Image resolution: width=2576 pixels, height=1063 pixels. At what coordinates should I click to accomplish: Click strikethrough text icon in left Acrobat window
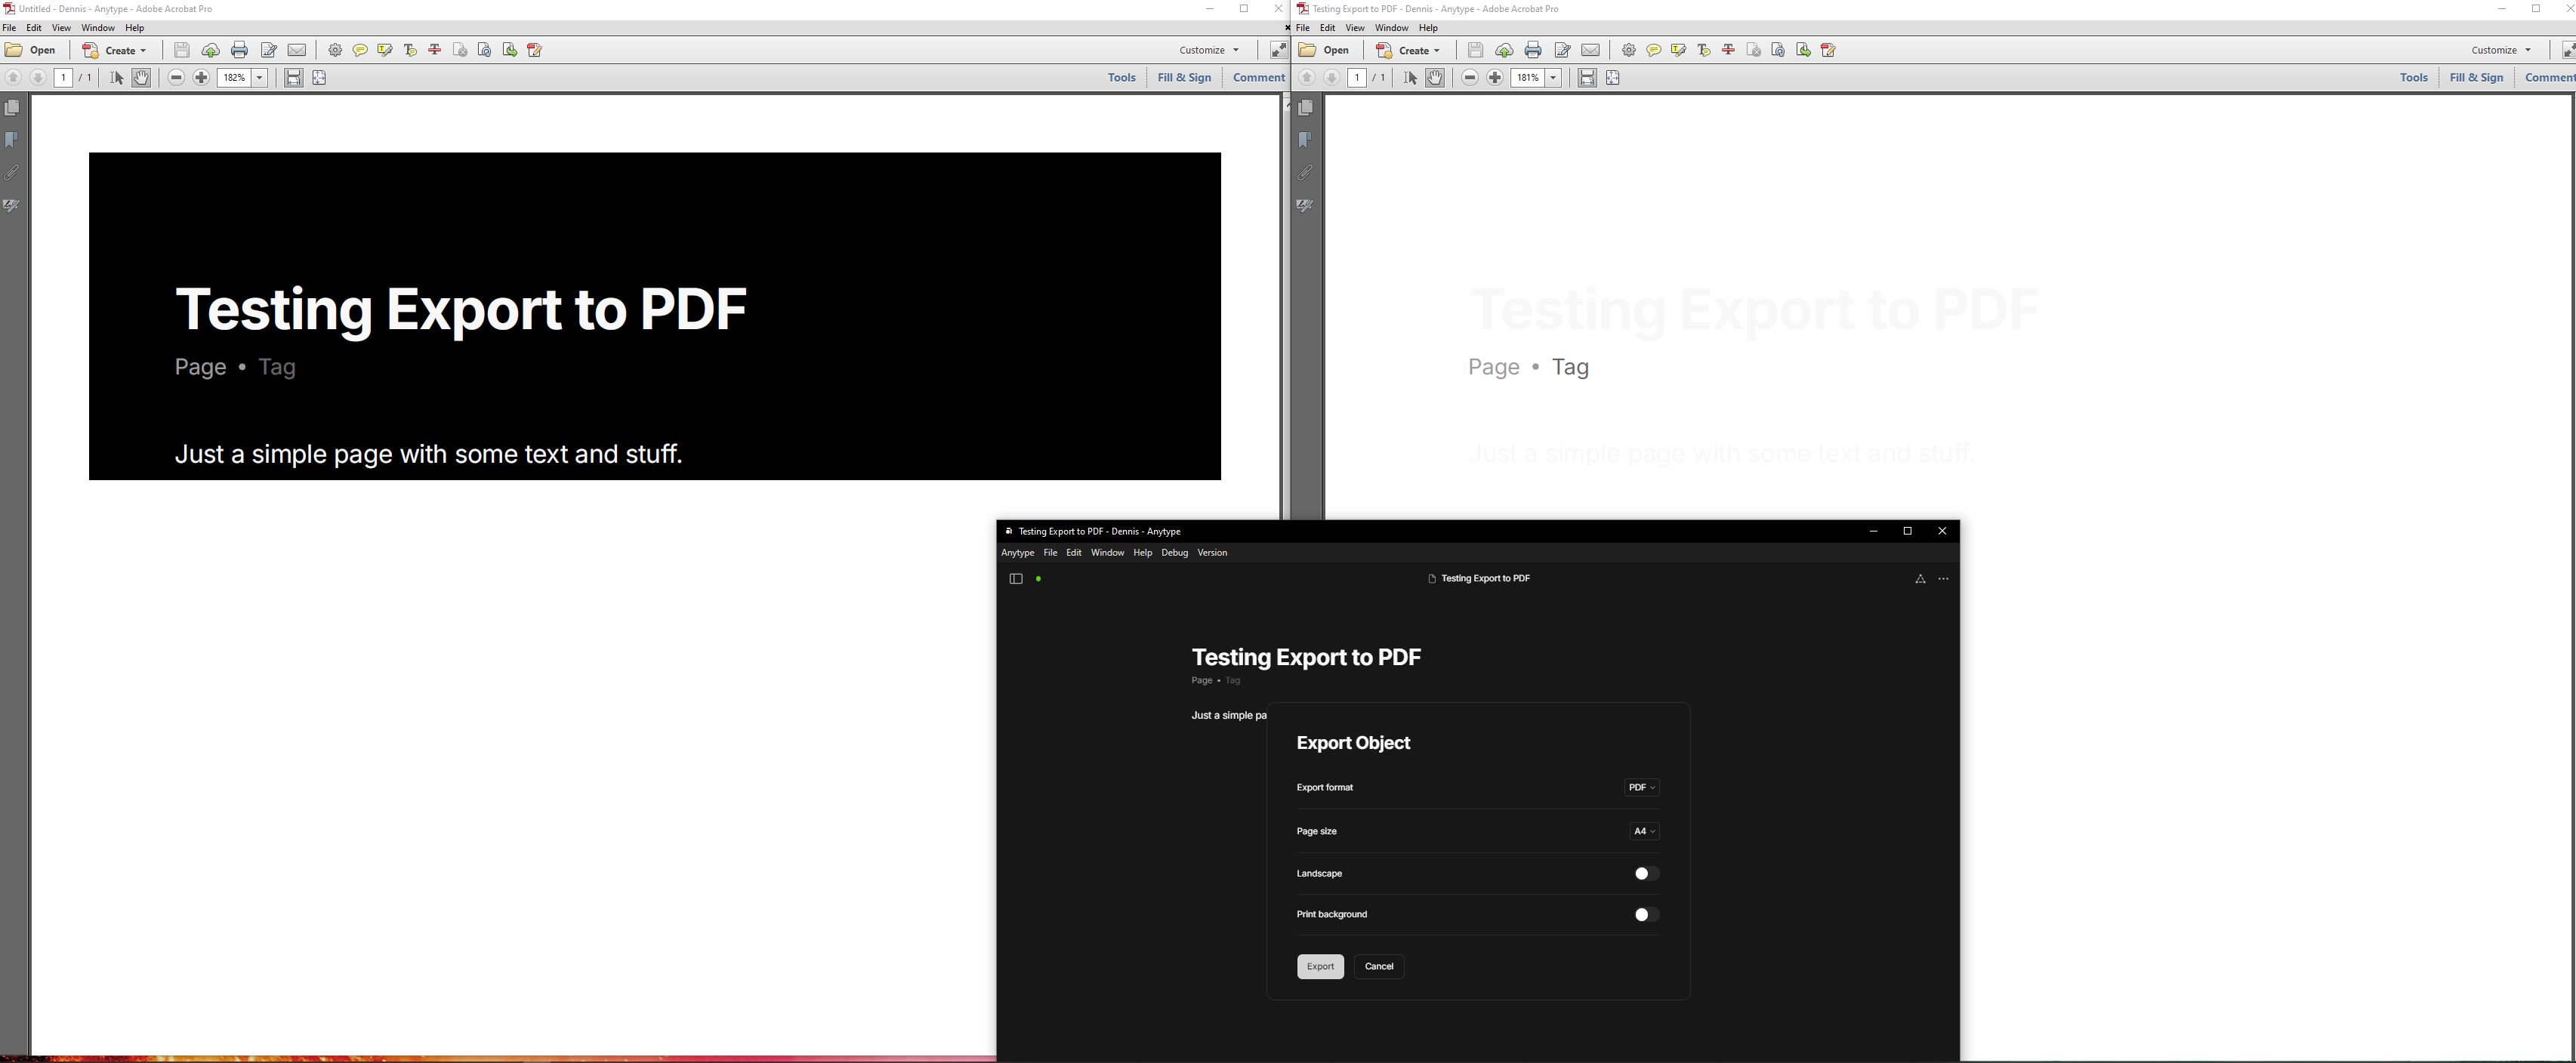point(435,50)
